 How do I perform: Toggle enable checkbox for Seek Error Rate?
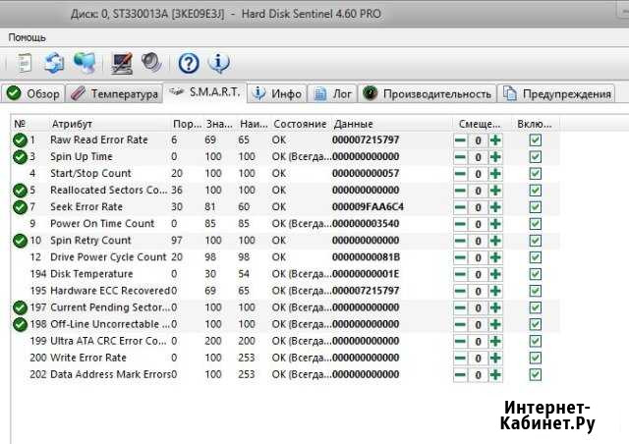535,207
